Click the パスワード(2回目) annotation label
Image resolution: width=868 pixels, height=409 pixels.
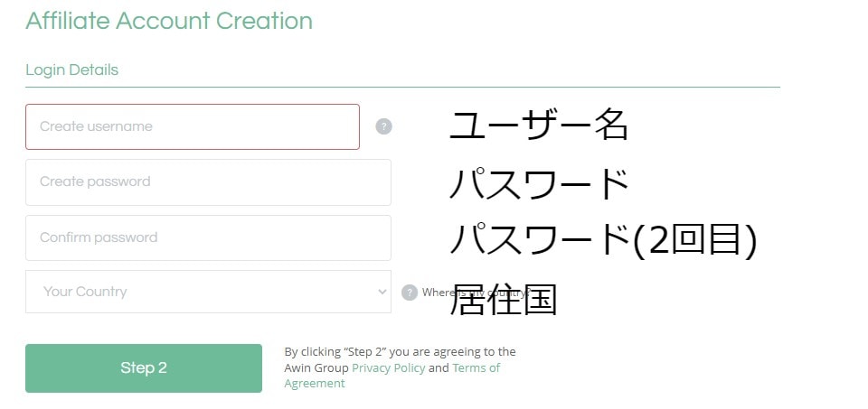click(603, 241)
